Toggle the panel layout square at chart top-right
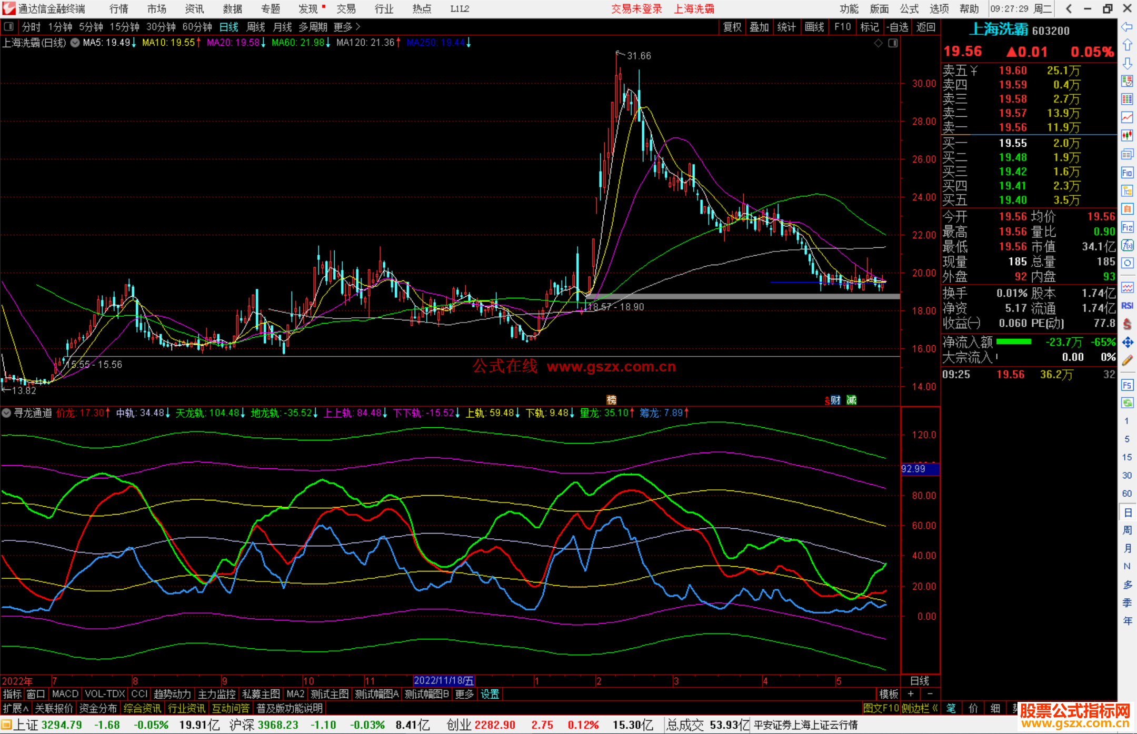 [893, 43]
